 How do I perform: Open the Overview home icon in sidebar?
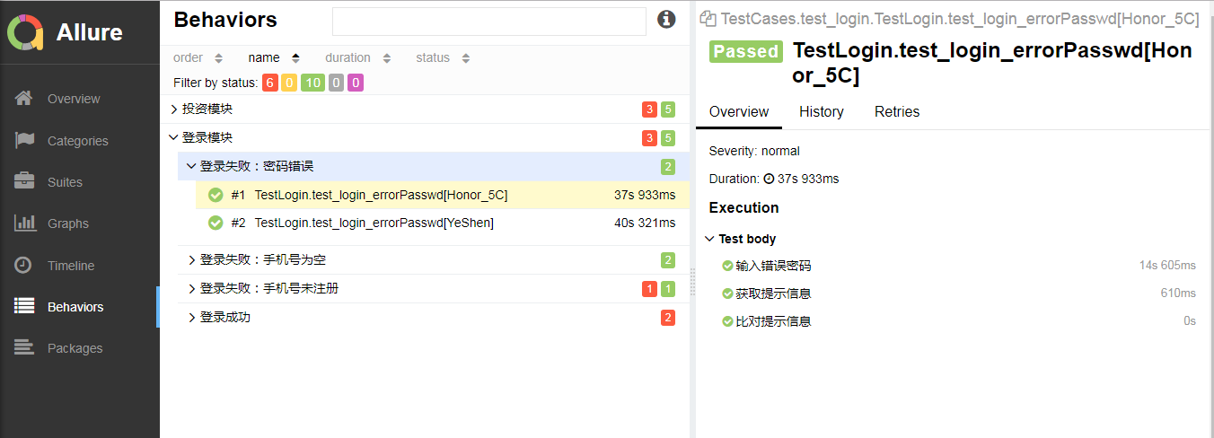24,99
